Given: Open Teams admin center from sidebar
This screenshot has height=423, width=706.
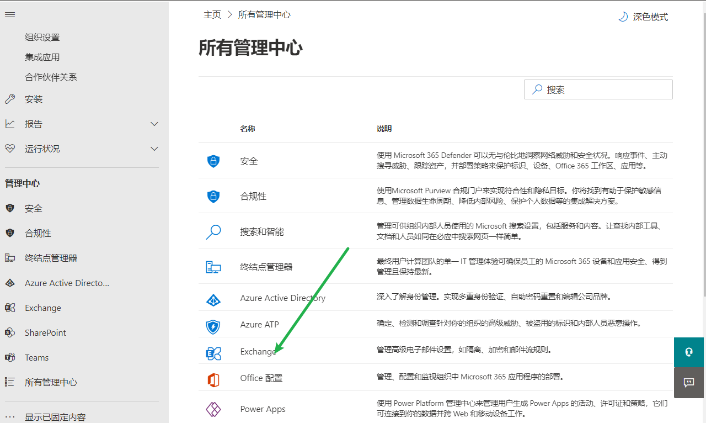Looking at the screenshot, I should coord(36,358).
